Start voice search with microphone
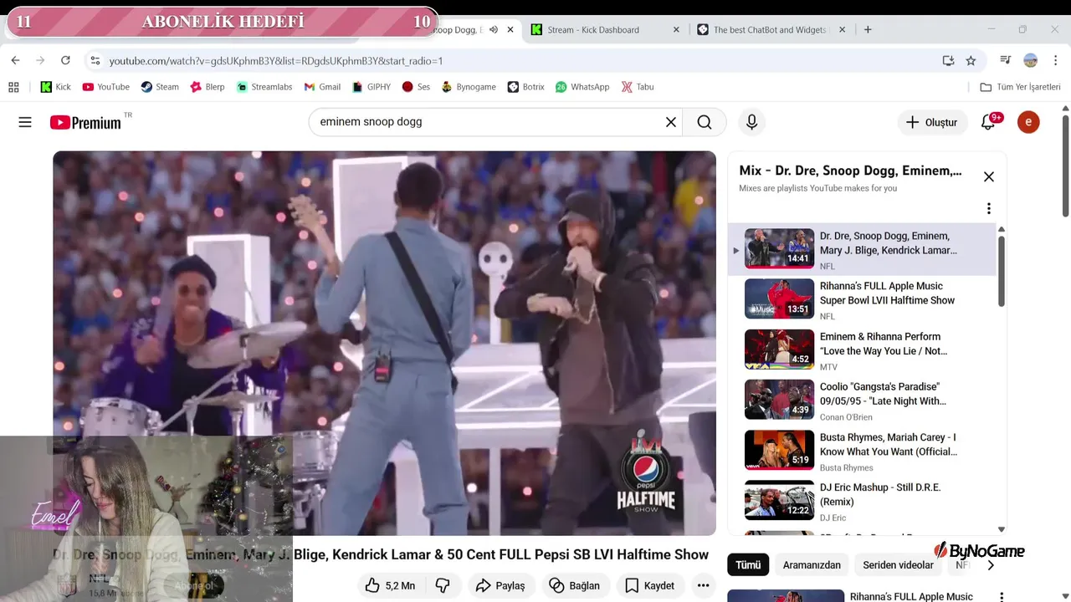Screen dimensions: 1071x602 click(751, 122)
